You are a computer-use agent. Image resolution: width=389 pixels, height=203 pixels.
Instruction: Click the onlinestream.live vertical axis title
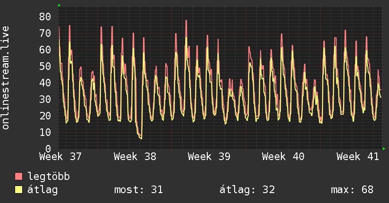[x=6, y=78]
